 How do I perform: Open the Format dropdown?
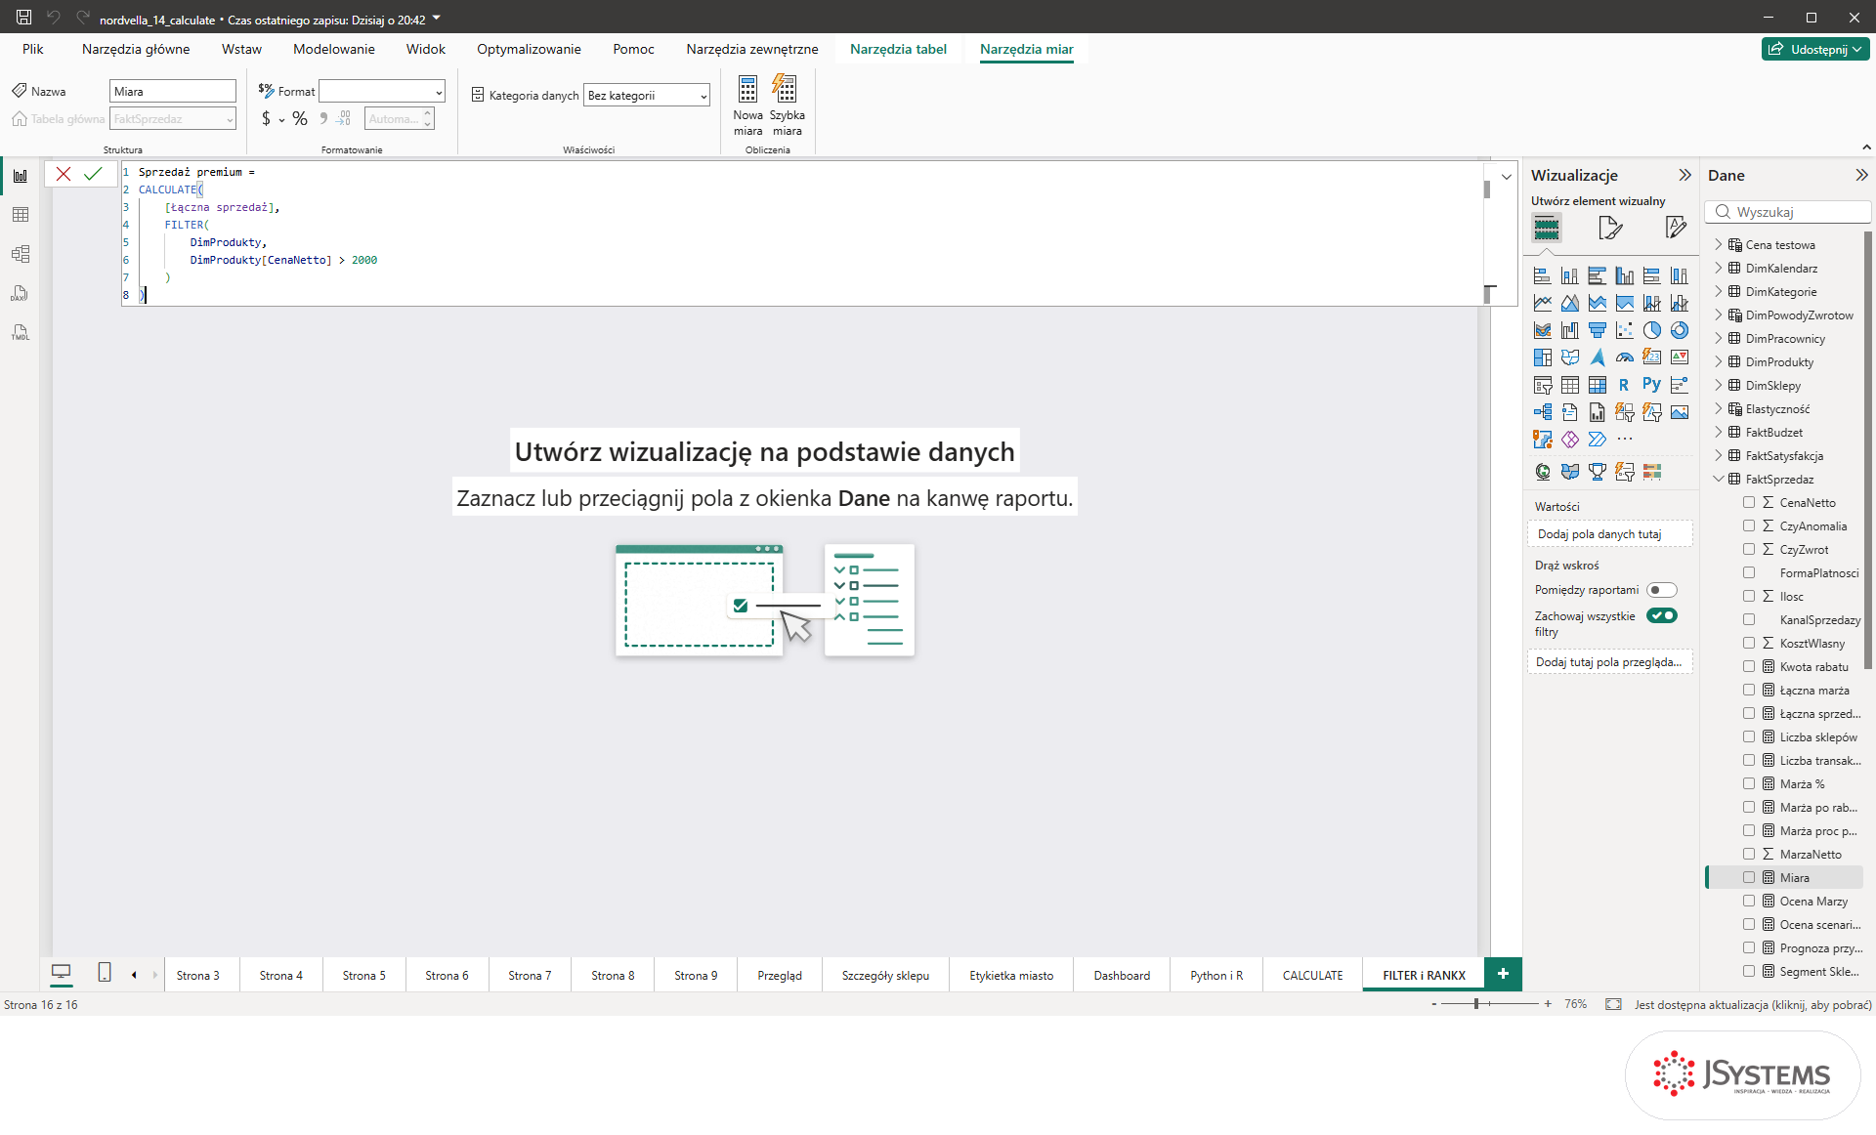[x=382, y=92]
